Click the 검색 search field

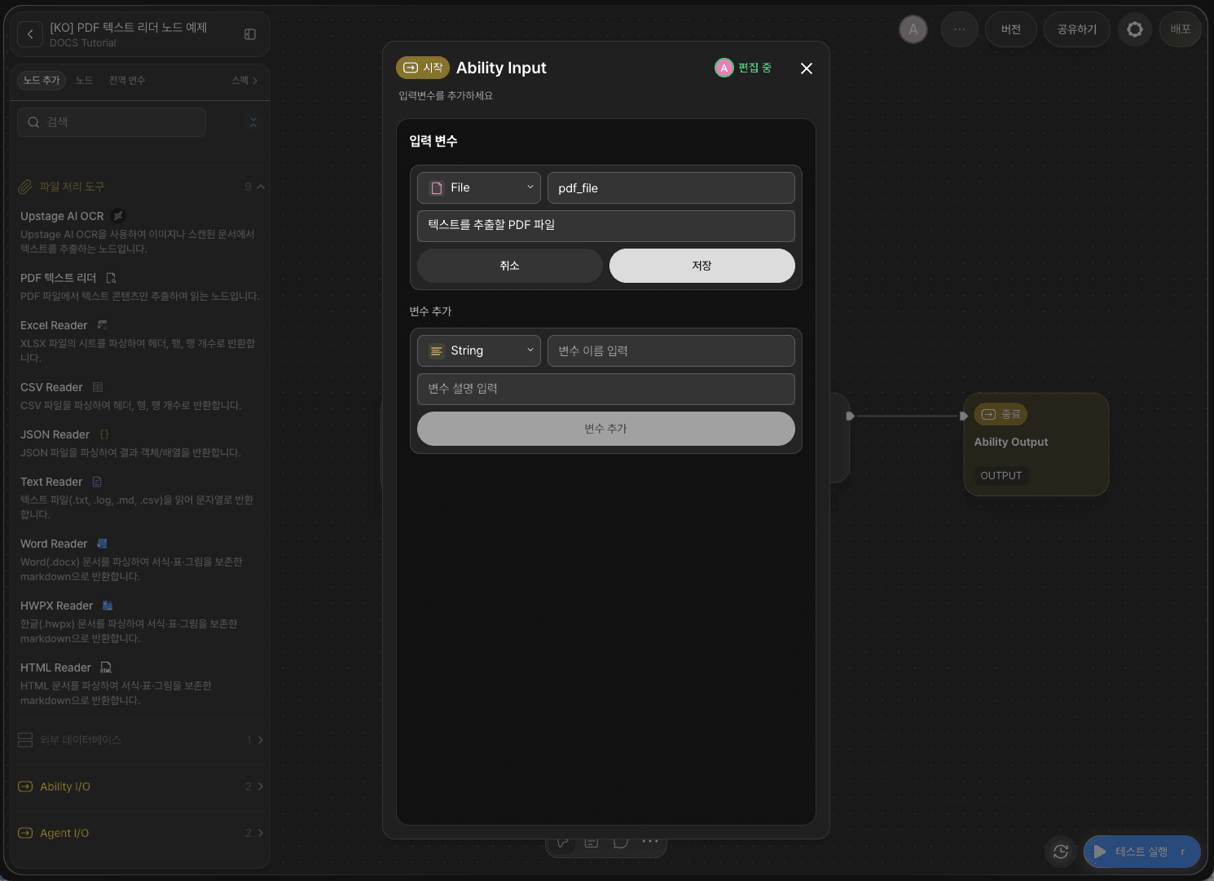pos(112,122)
